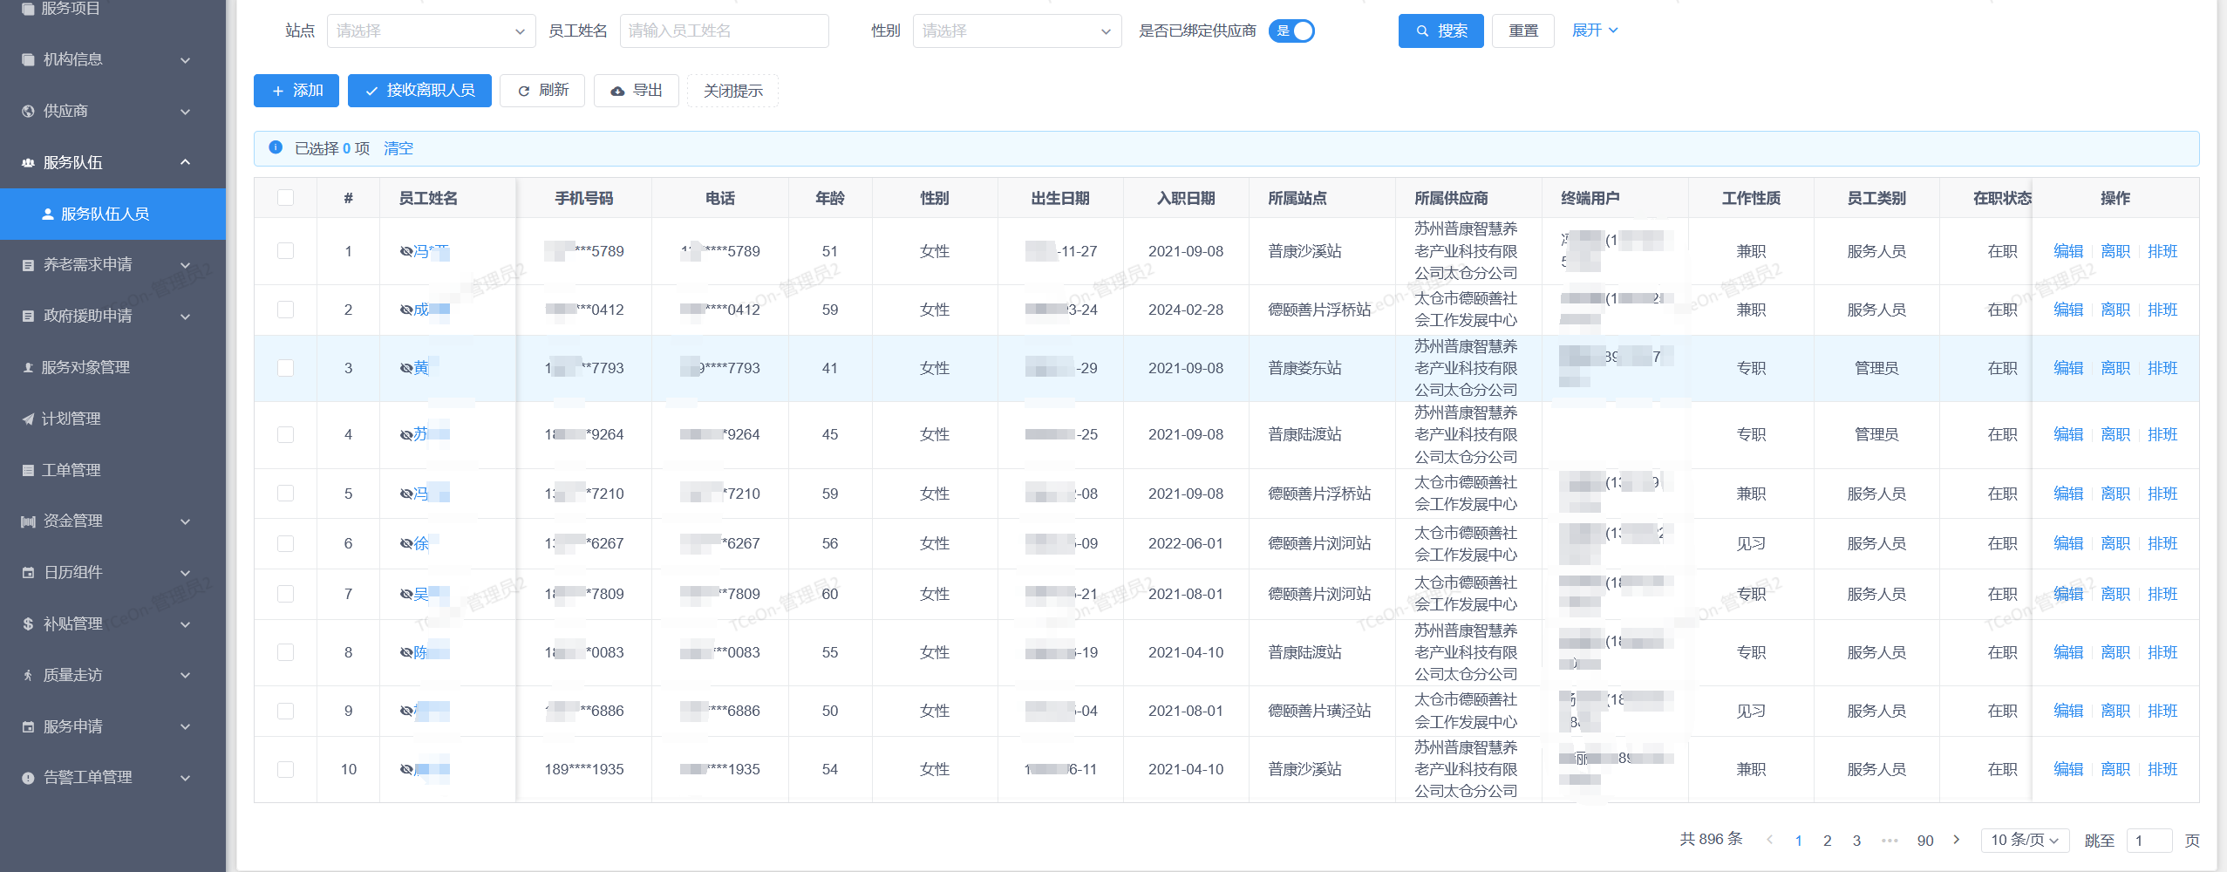Go to next page arrow in pagination

pyautogui.click(x=1957, y=840)
